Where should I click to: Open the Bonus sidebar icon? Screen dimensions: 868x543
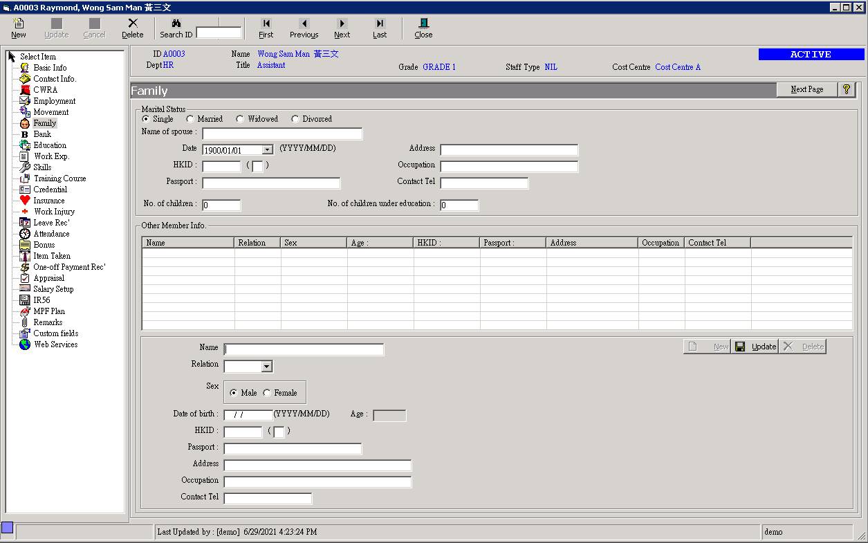tap(25, 245)
